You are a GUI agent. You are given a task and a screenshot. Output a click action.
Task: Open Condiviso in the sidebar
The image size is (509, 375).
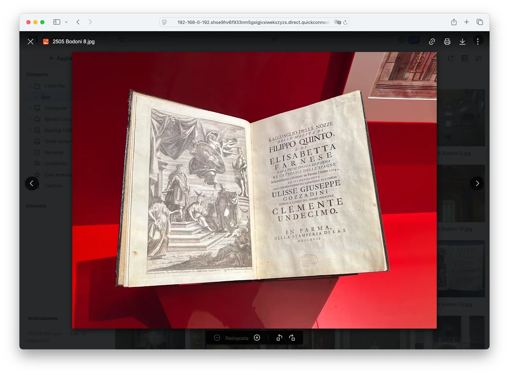click(x=56, y=164)
